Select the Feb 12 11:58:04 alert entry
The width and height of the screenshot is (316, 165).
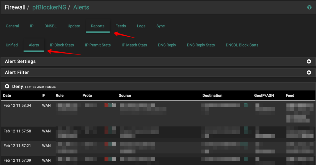(158, 114)
